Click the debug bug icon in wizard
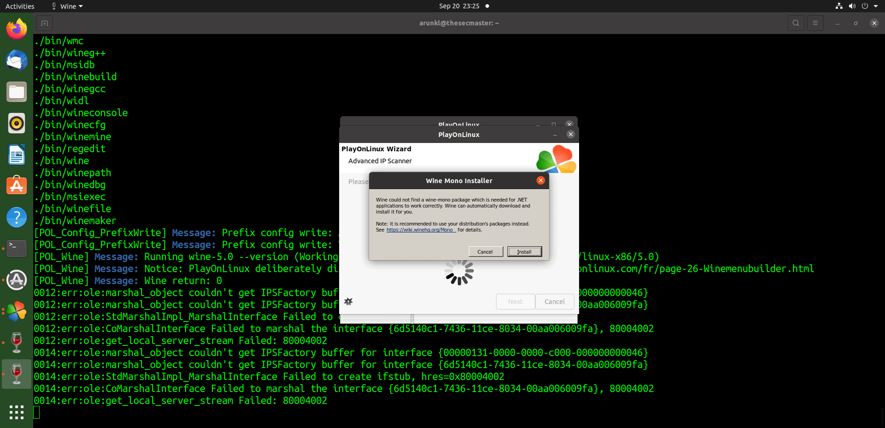885x428 pixels. [348, 301]
